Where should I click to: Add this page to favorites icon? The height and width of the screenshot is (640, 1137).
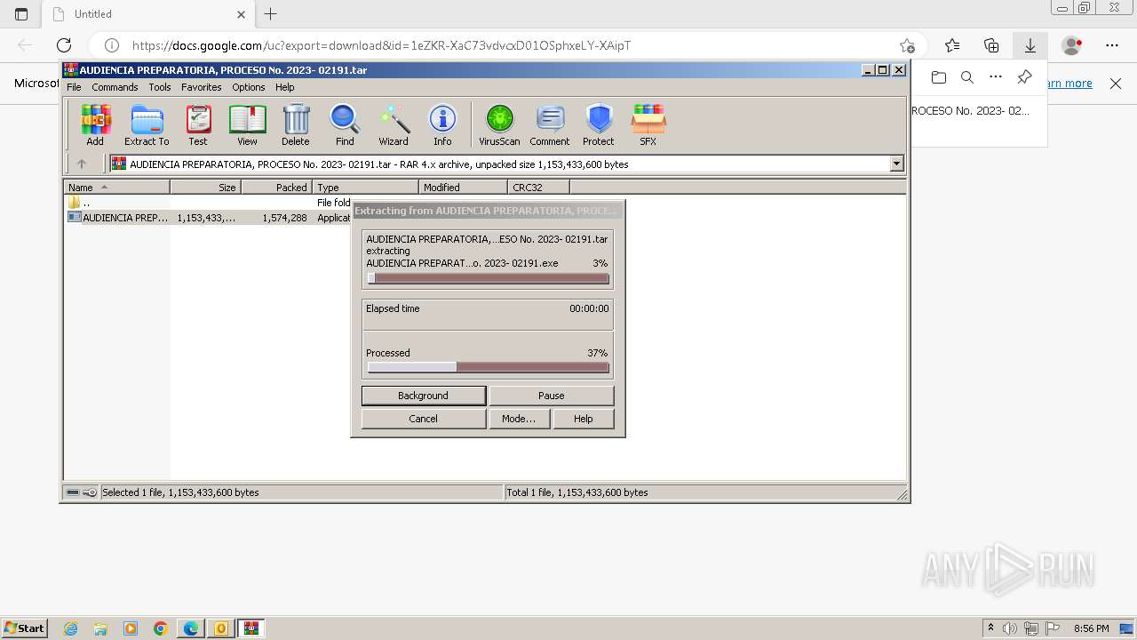[x=907, y=45]
